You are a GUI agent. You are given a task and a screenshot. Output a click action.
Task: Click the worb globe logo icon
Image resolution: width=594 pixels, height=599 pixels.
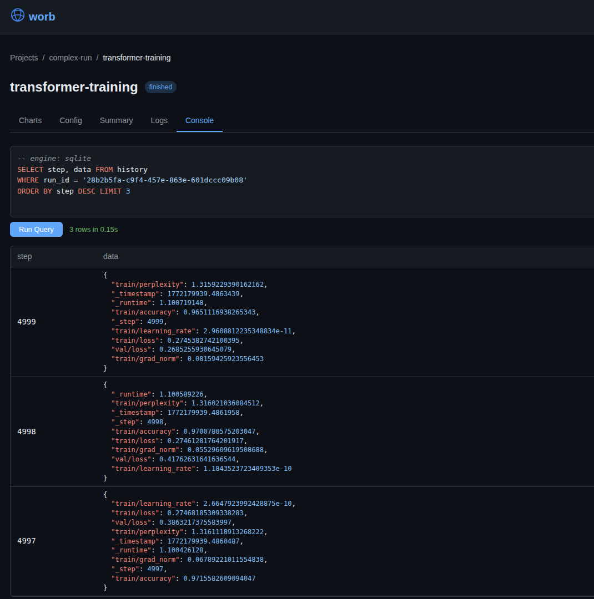pyautogui.click(x=17, y=16)
